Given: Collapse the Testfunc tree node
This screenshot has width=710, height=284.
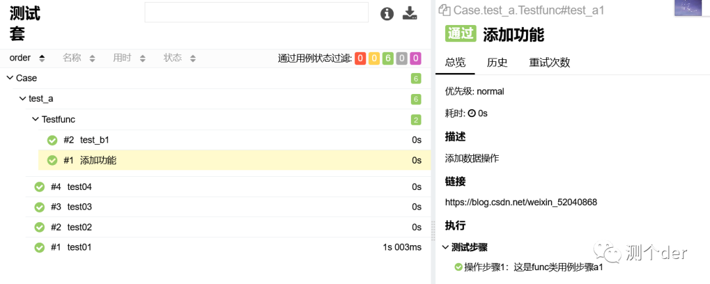Looking at the screenshot, I should (x=35, y=120).
